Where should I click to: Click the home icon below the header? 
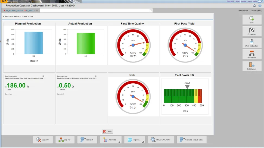(x=254, y=5)
